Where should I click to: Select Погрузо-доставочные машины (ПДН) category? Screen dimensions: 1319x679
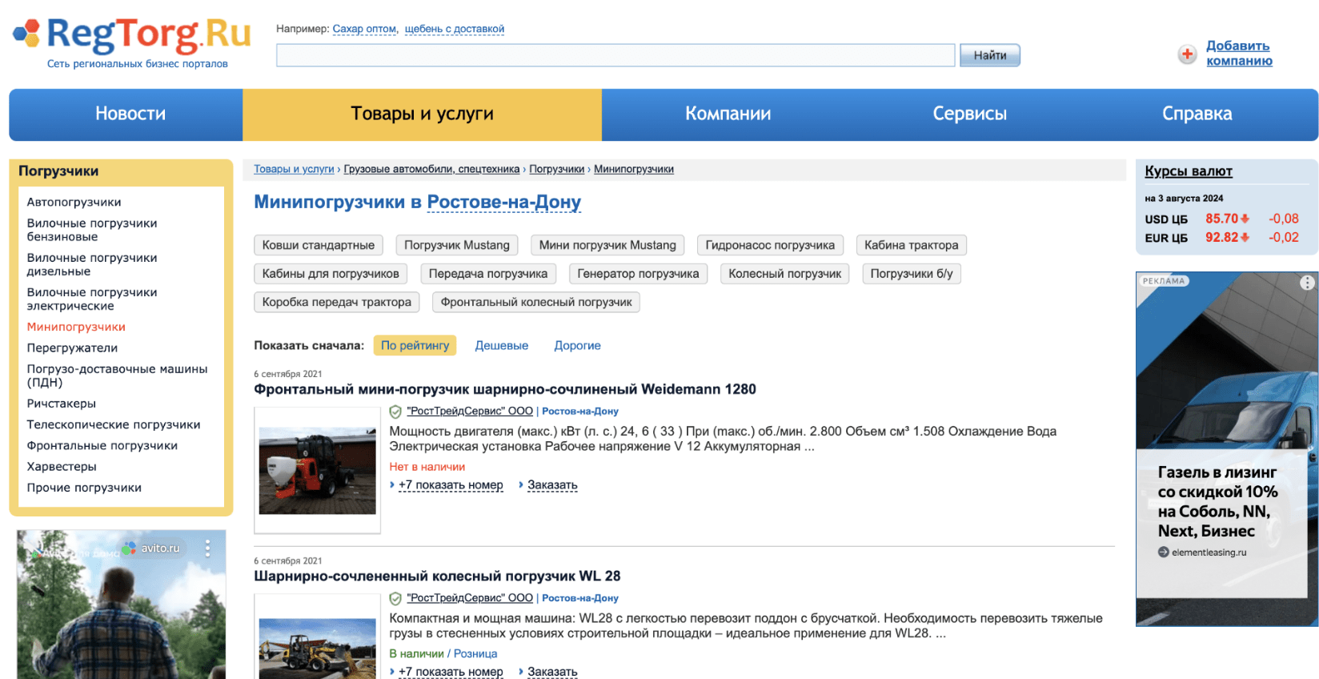[117, 376]
